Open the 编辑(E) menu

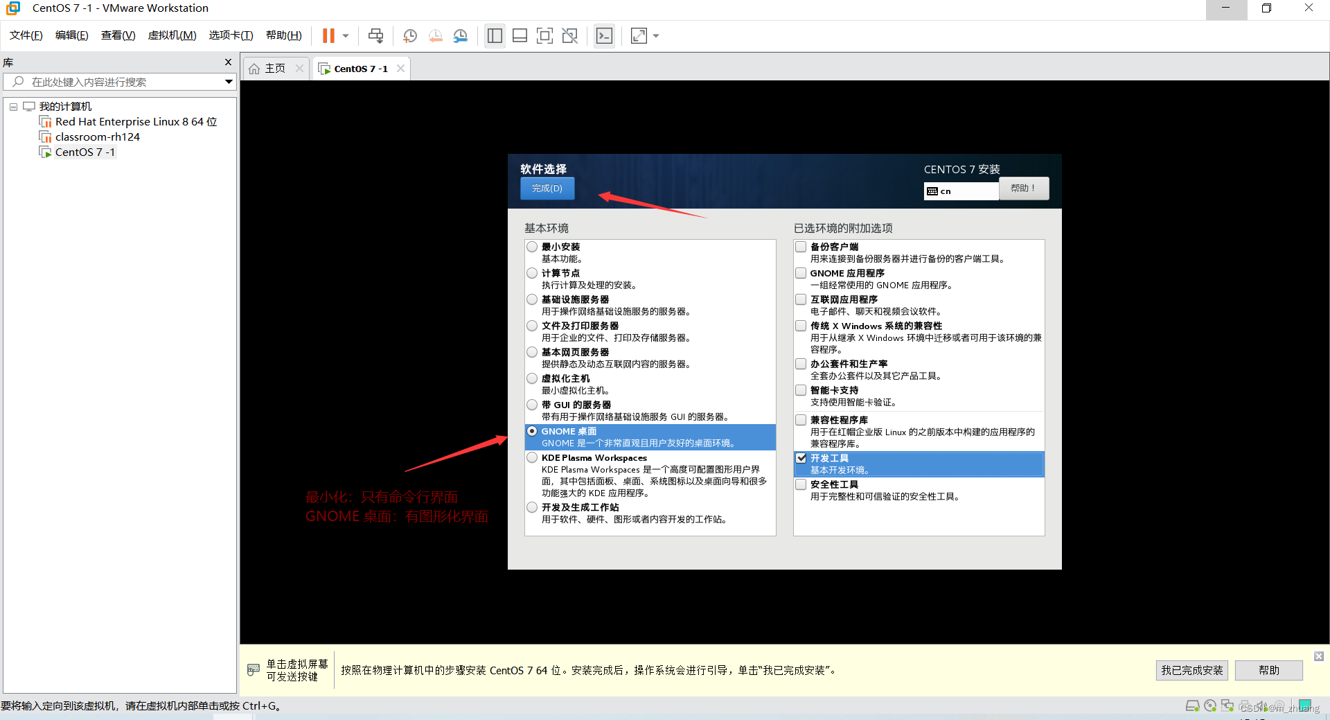(72, 35)
